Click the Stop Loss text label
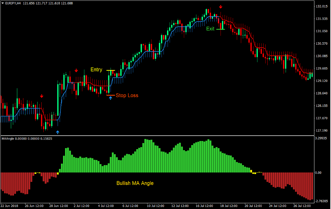 coord(127,95)
